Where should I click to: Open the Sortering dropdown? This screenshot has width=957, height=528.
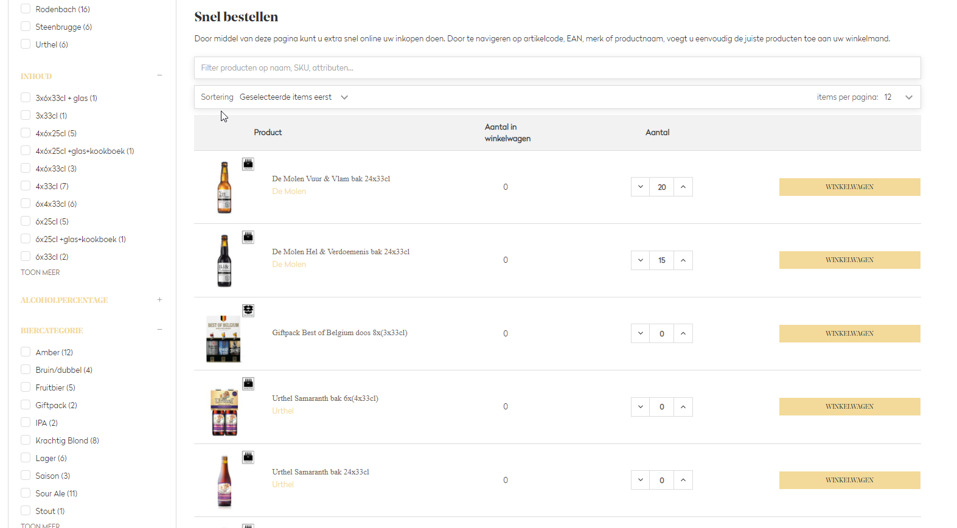[294, 97]
